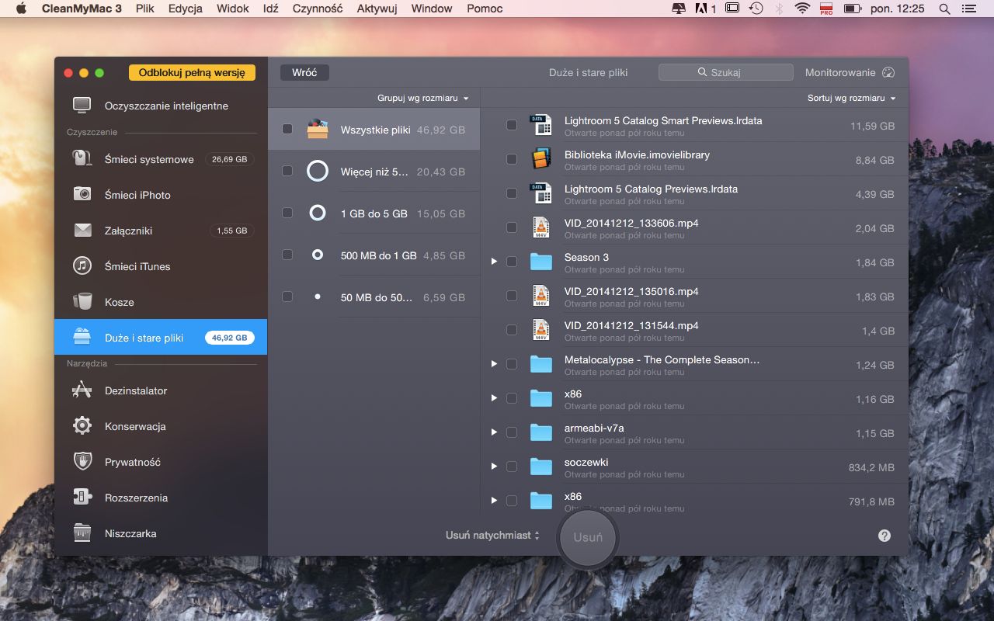Expand Metalocalypse - The Complete Season folder
Screen dimensions: 994x621
(x=494, y=364)
